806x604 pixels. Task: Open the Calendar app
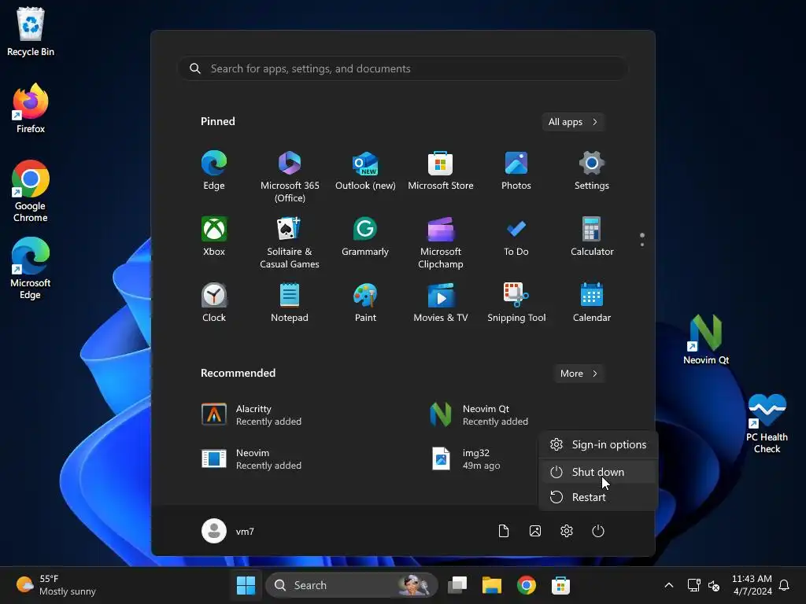tap(592, 303)
